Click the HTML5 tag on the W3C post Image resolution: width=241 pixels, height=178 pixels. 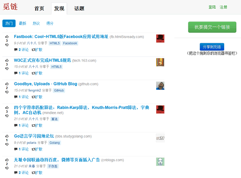pos(56,67)
